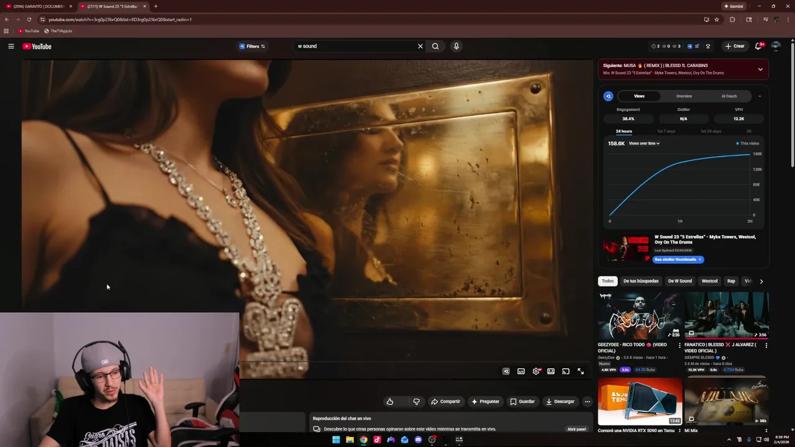Click the Compartir share button
Image resolution: width=795 pixels, height=447 pixels.
click(445, 402)
